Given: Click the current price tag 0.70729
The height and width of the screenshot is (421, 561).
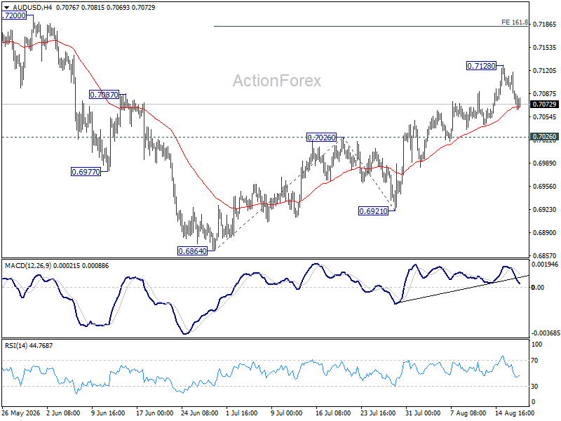Looking at the screenshot, I should pyautogui.click(x=544, y=104).
